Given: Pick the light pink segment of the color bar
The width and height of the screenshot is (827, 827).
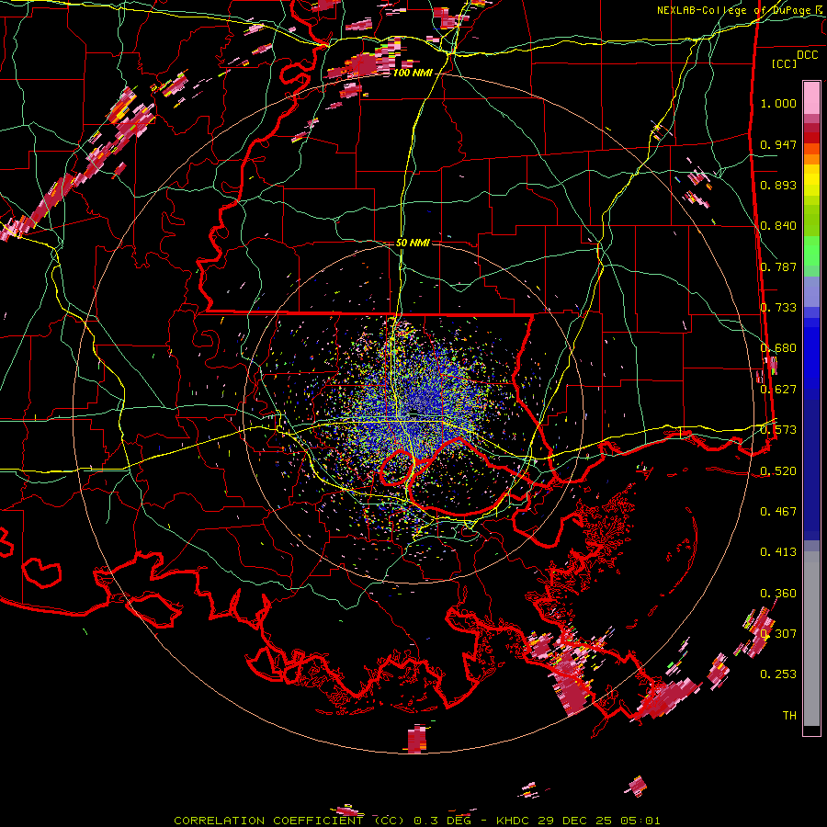Looking at the screenshot, I should coord(811,97).
